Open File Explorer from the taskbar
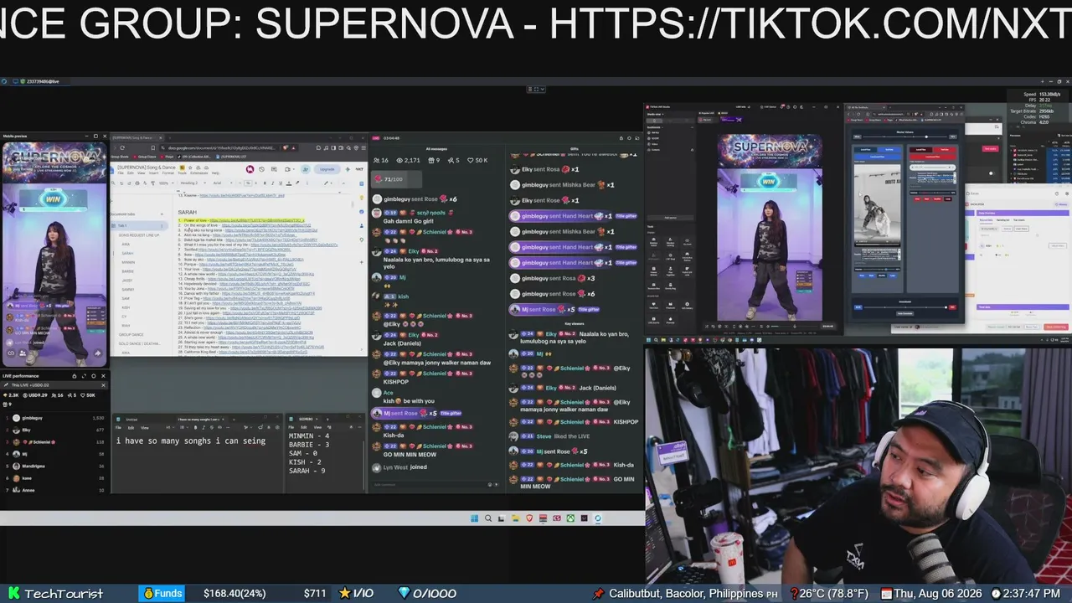 (516, 518)
